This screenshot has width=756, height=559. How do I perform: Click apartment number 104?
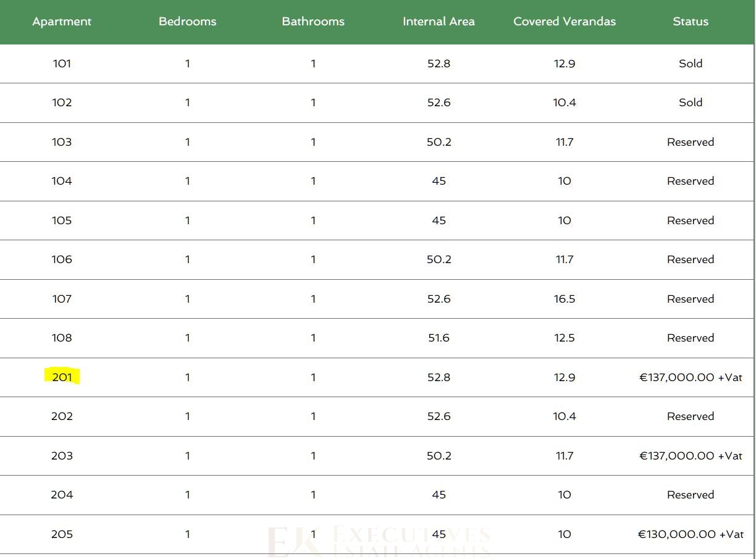pyautogui.click(x=62, y=181)
